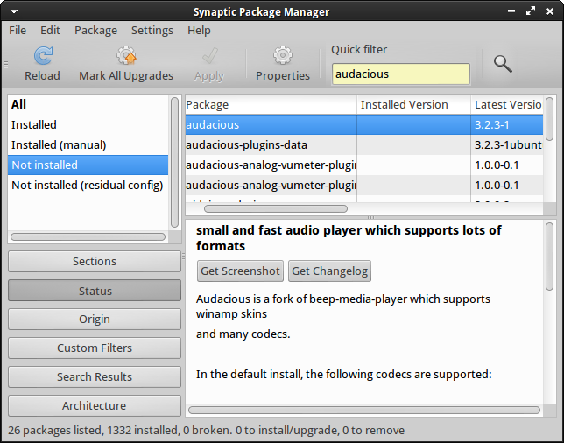Click the Mark All Upgrades gear icon
564x443 pixels.
(x=126, y=56)
